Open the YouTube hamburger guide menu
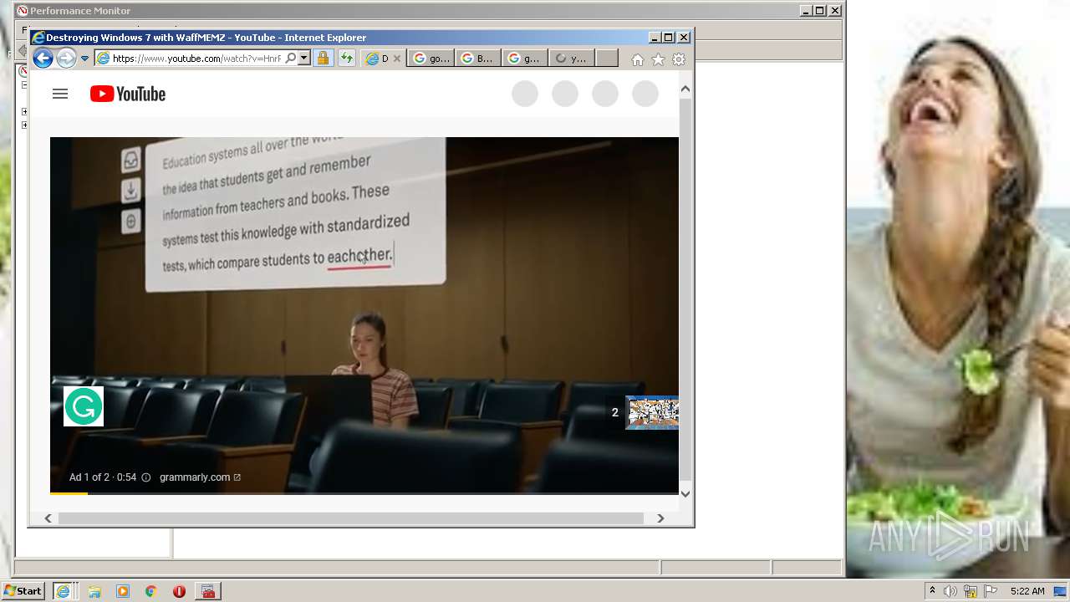The image size is (1070, 602). pos(60,94)
